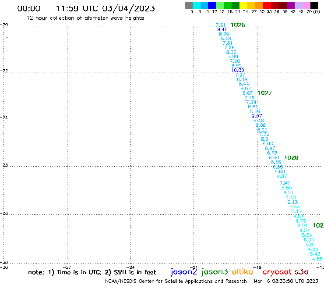This screenshot has height=285, width=324.
Task: Select the jason2 satellite label
Action: (x=184, y=272)
